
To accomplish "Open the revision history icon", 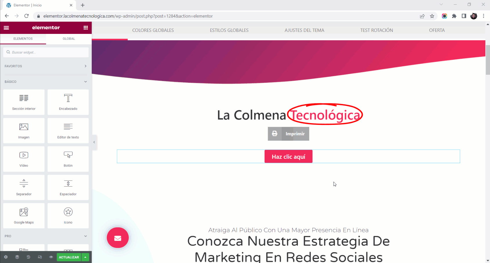I will click(28, 257).
